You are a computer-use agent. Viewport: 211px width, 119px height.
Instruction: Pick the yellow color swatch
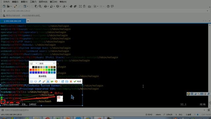[x=41, y=70]
